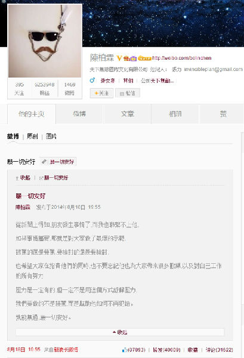Switch to the 相册 tab
The height and width of the screenshot is (358, 244).
[175, 114]
